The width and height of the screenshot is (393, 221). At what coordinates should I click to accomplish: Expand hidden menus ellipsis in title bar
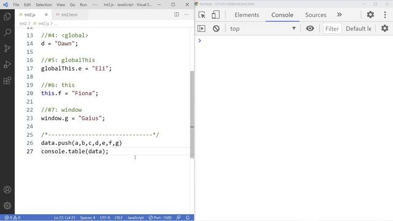point(95,4)
